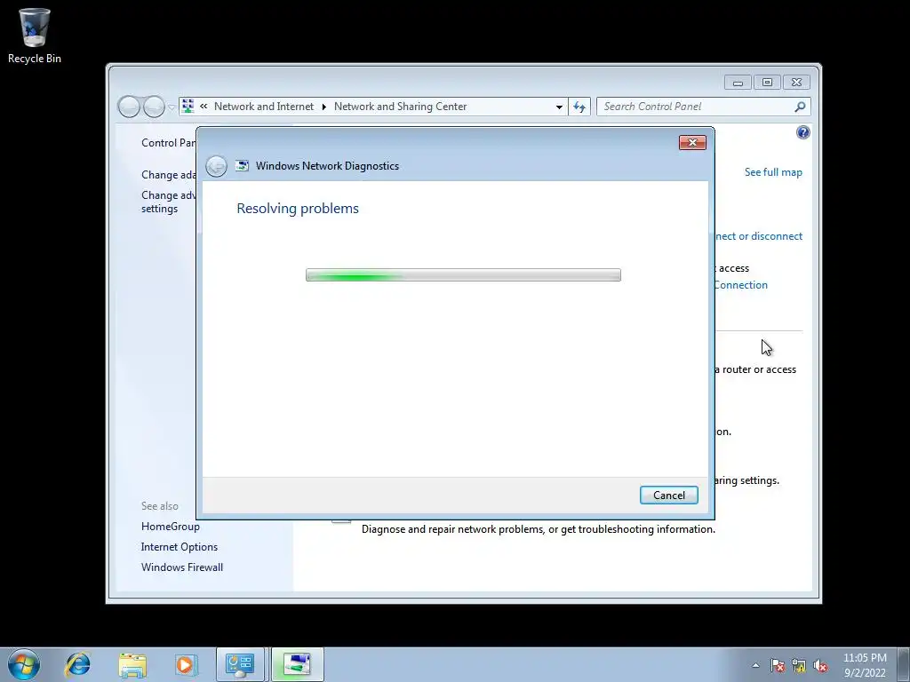Click the muted volume tray icon
This screenshot has height=682, width=910.
tap(820, 666)
